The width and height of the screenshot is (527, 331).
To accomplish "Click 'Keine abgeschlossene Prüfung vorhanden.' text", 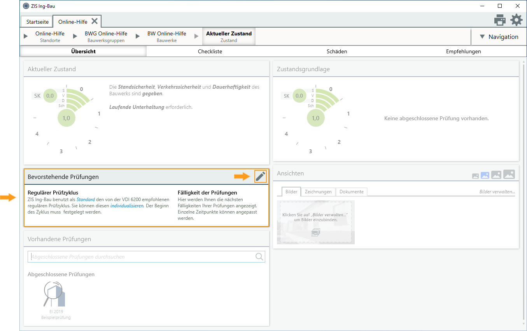I will pos(436,118).
